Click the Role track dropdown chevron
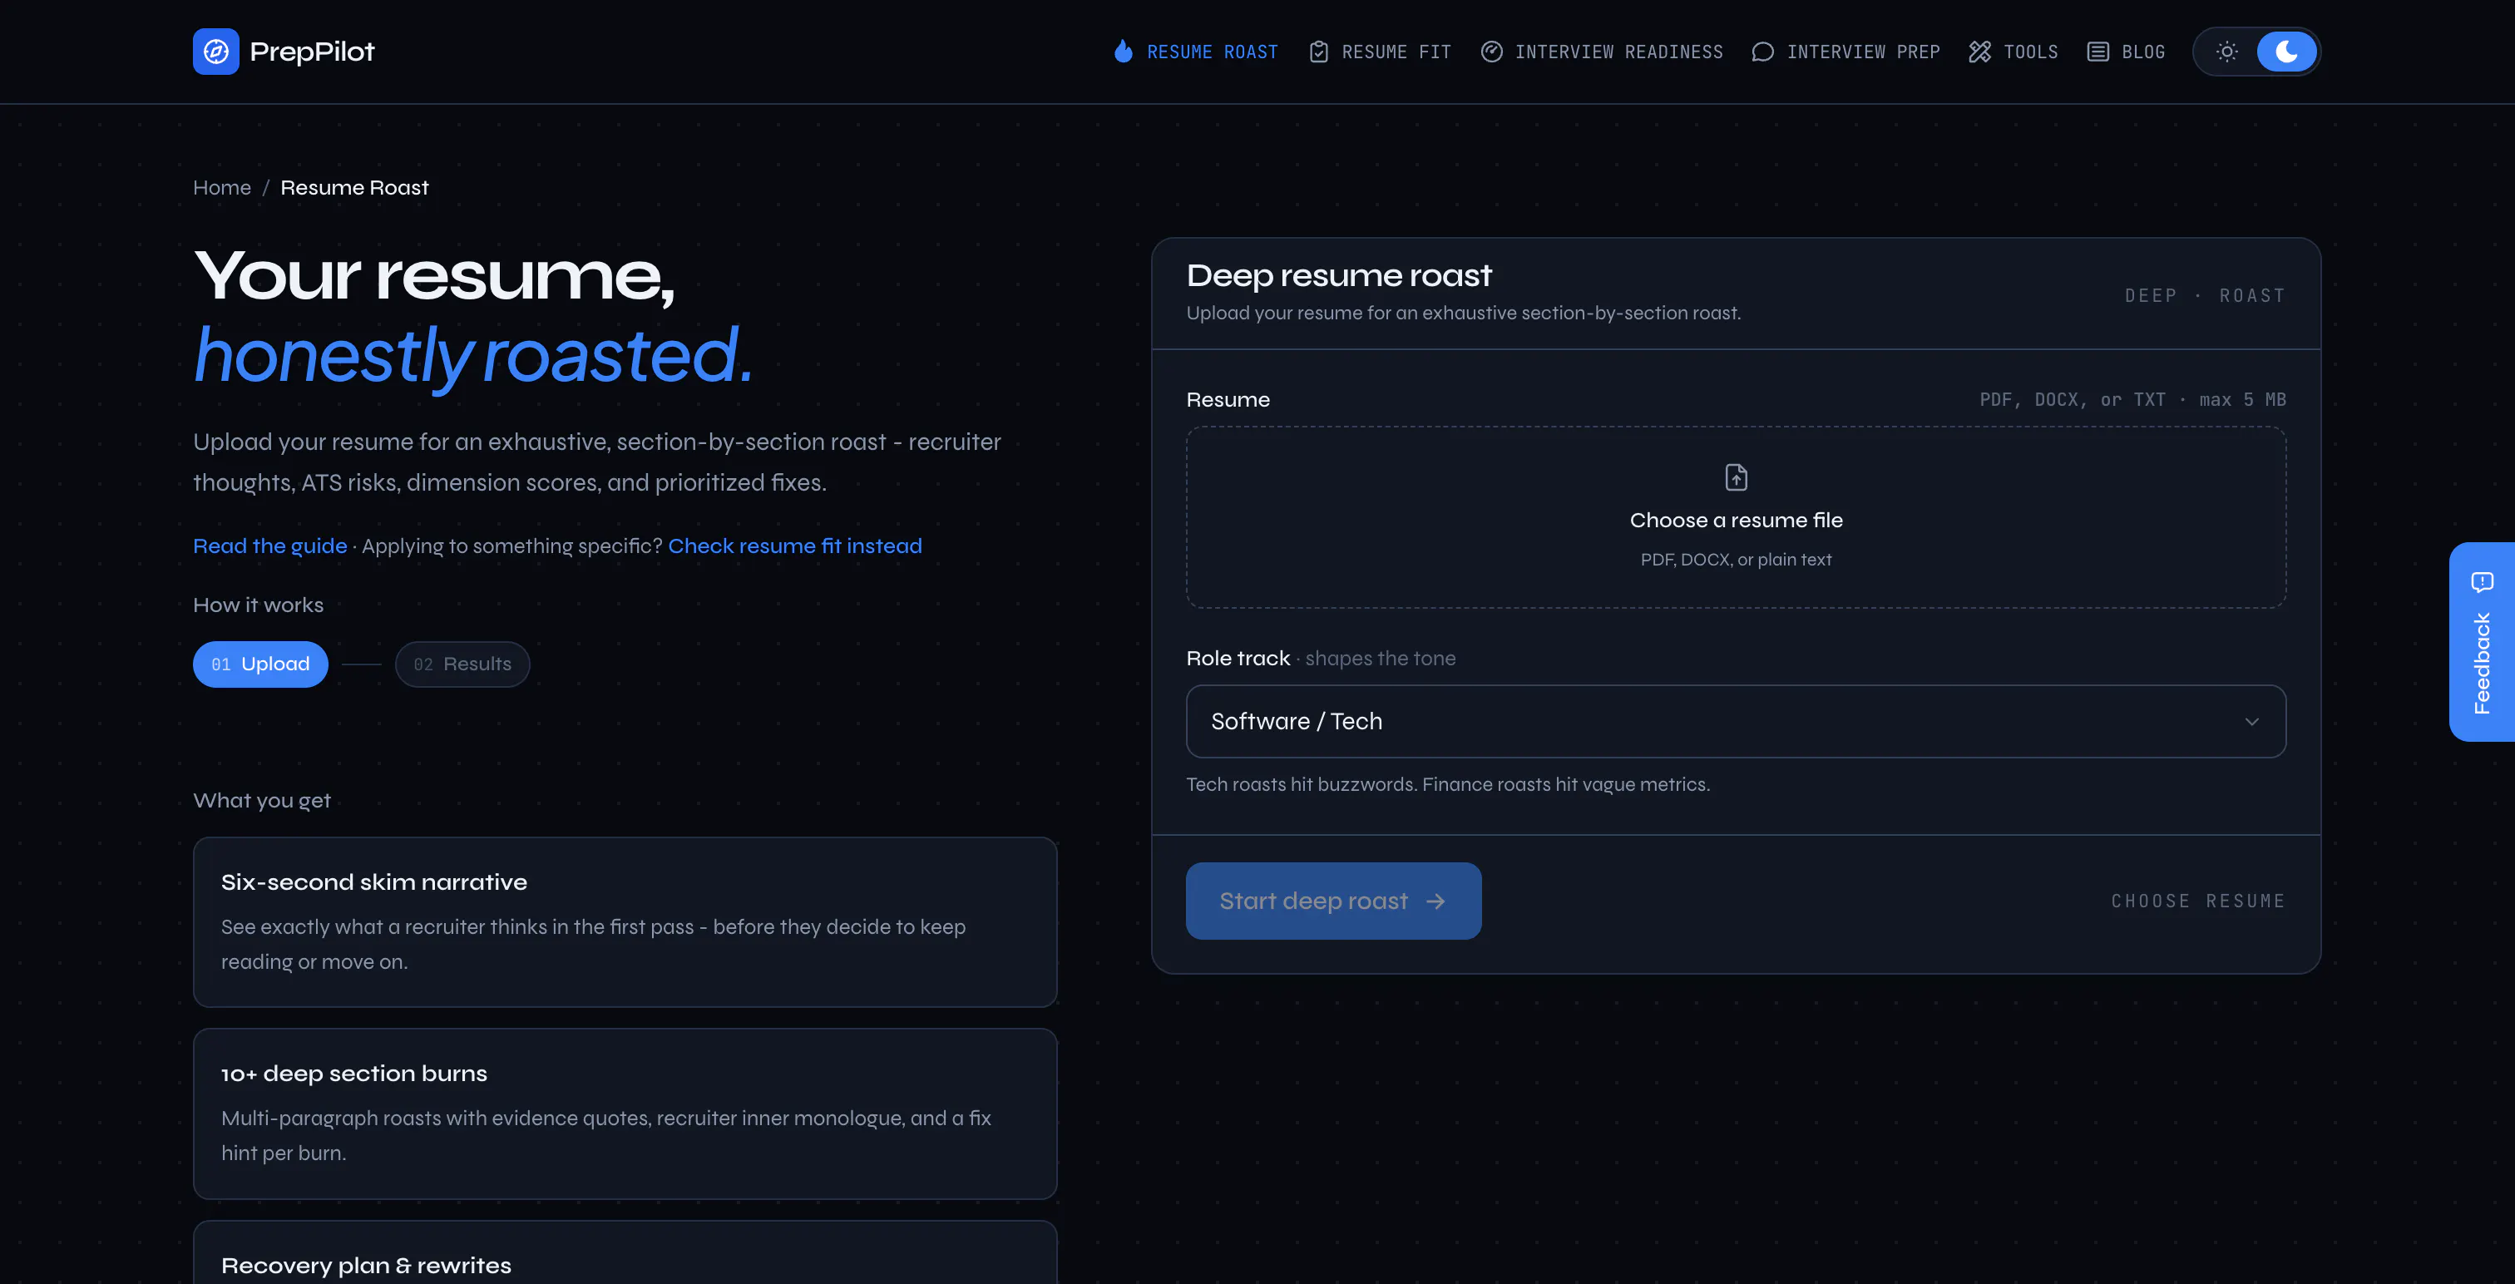The height and width of the screenshot is (1284, 2515). coord(2251,722)
